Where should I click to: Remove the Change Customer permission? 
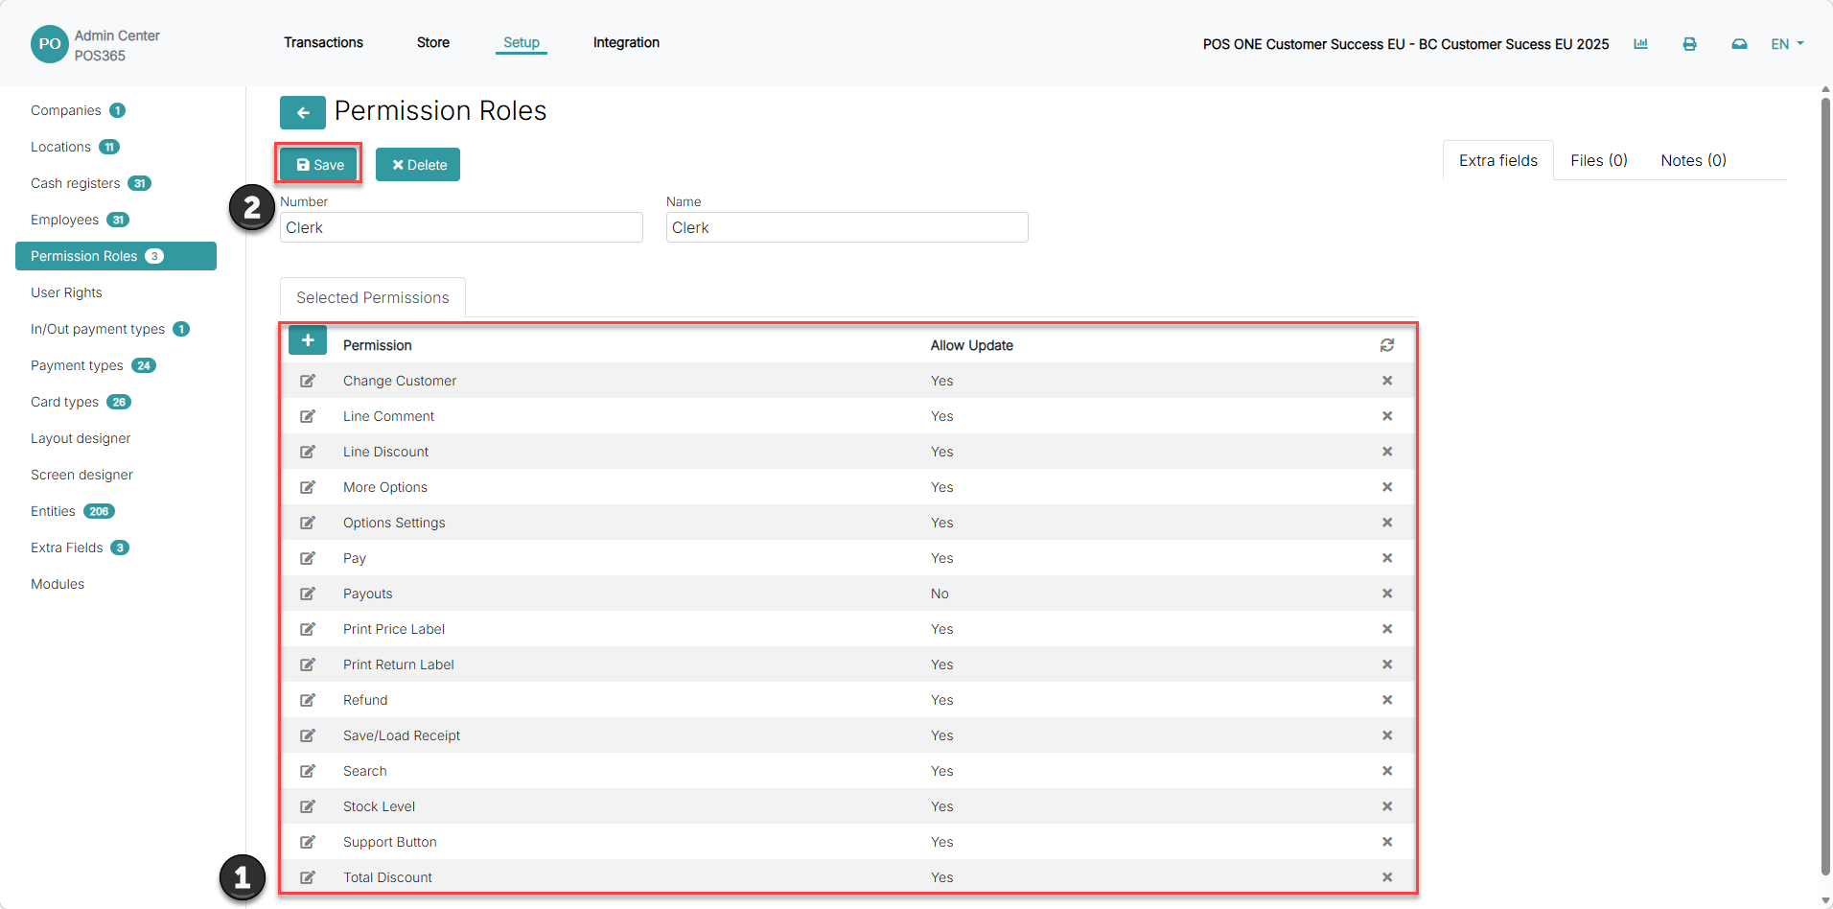pyautogui.click(x=1387, y=381)
